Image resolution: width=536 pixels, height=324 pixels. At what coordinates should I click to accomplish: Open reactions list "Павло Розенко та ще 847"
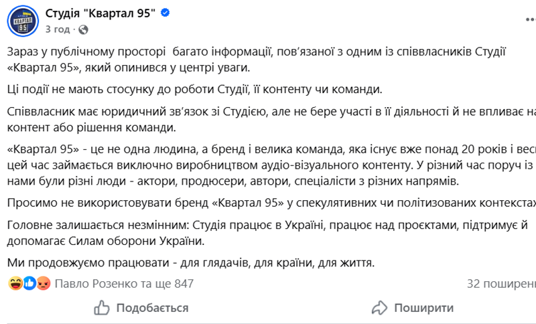124,283
